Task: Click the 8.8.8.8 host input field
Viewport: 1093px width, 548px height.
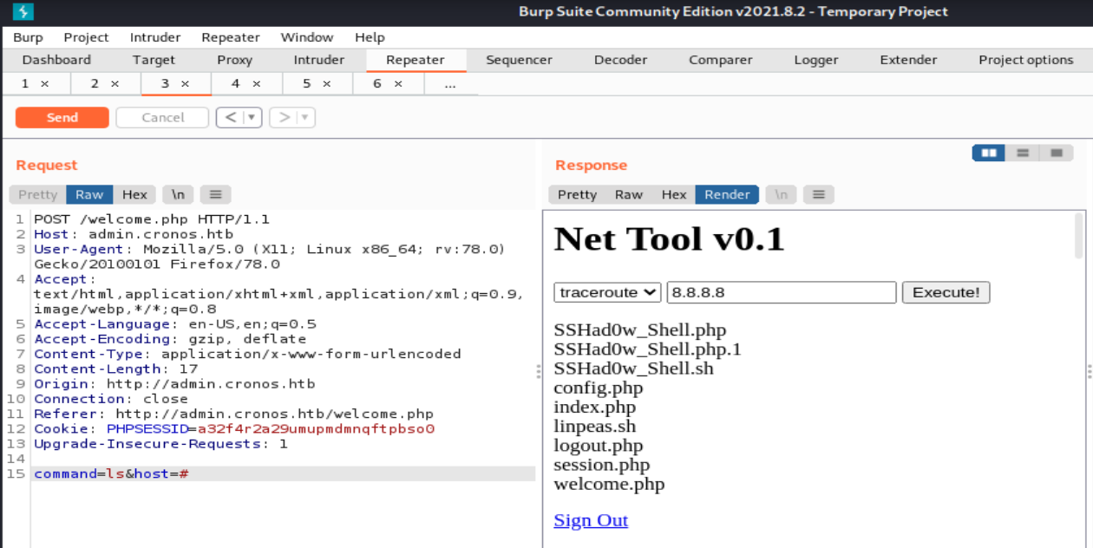Action: [781, 292]
